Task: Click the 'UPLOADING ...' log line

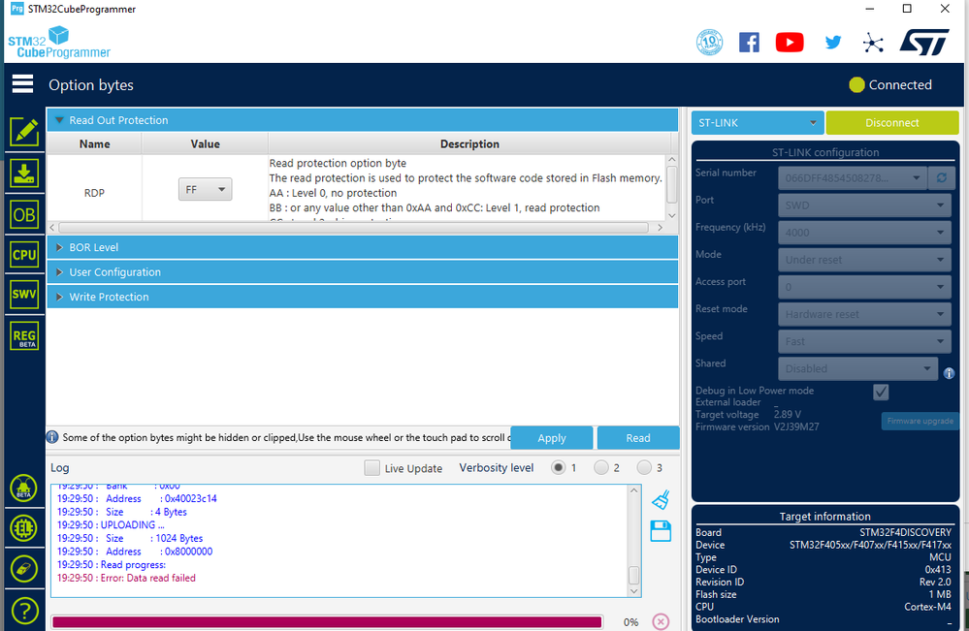Action: pyautogui.click(x=112, y=524)
